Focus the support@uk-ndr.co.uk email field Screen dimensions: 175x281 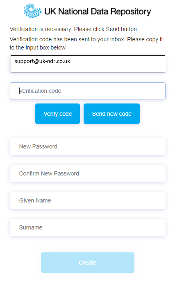pyautogui.click(x=88, y=64)
